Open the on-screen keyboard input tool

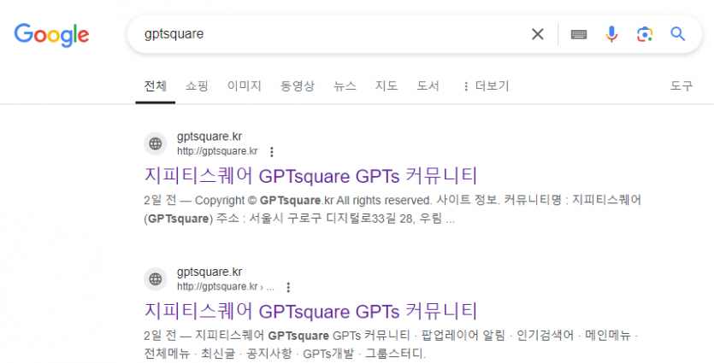point(579,34)
